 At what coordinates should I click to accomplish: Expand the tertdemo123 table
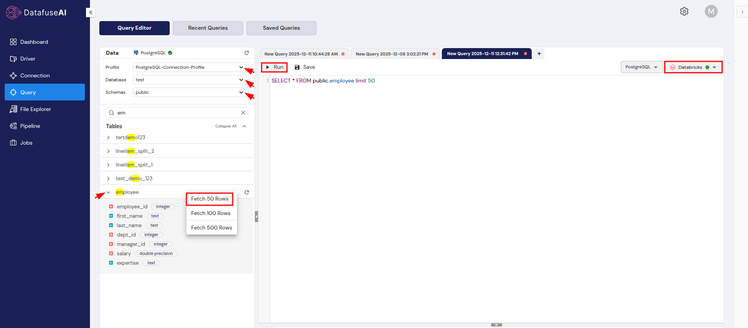pyautogui.click(x=108, y=138)
